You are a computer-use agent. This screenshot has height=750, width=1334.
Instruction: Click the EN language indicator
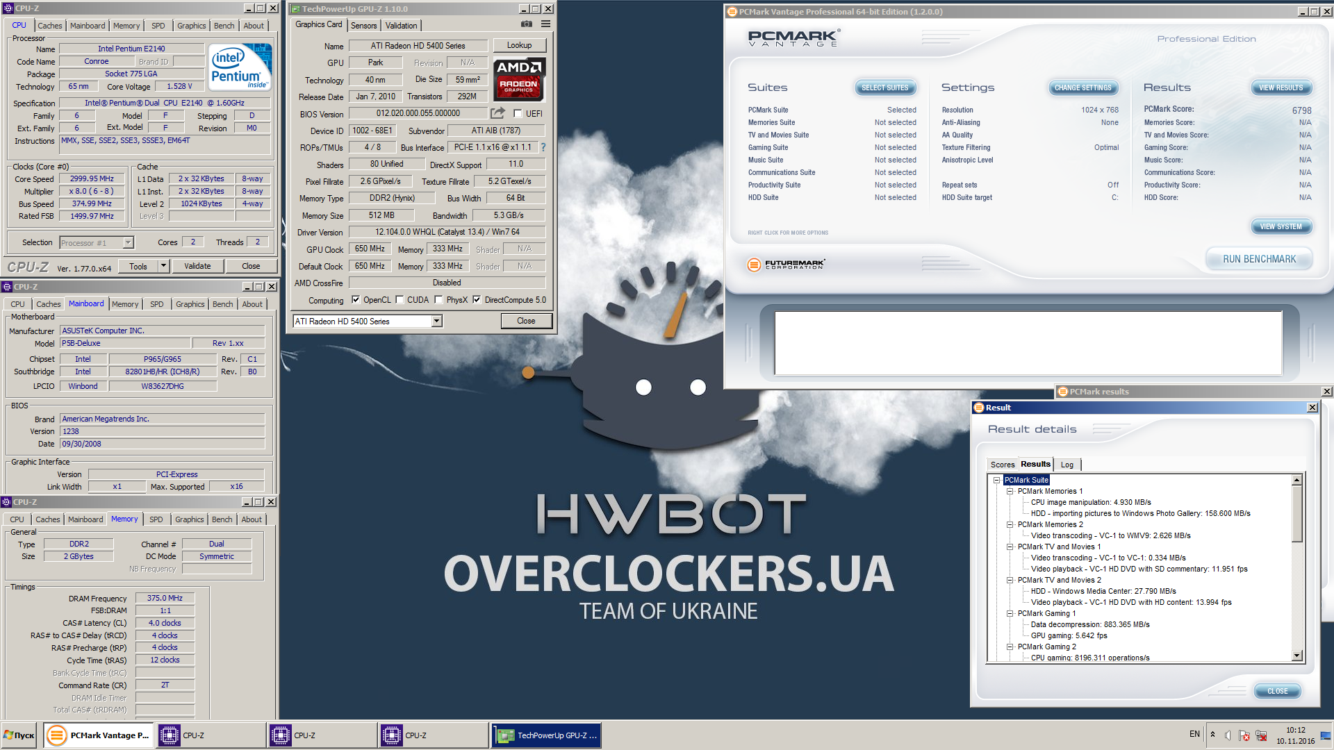(1194, 734)
